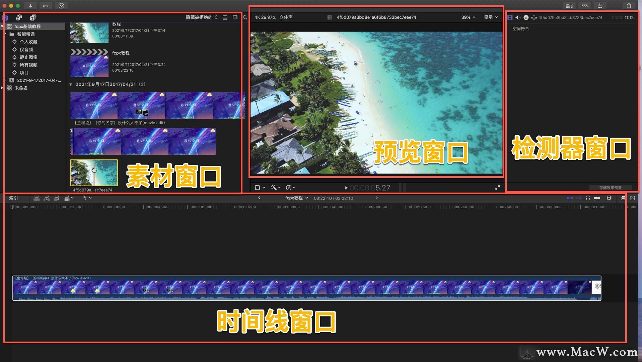Open the 隐藏被拒绝的 filter popup

[202, 17]
